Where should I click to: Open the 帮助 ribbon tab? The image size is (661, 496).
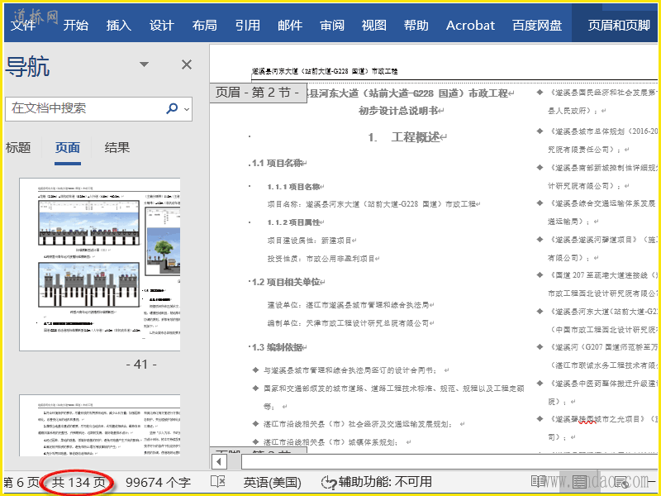416,26
